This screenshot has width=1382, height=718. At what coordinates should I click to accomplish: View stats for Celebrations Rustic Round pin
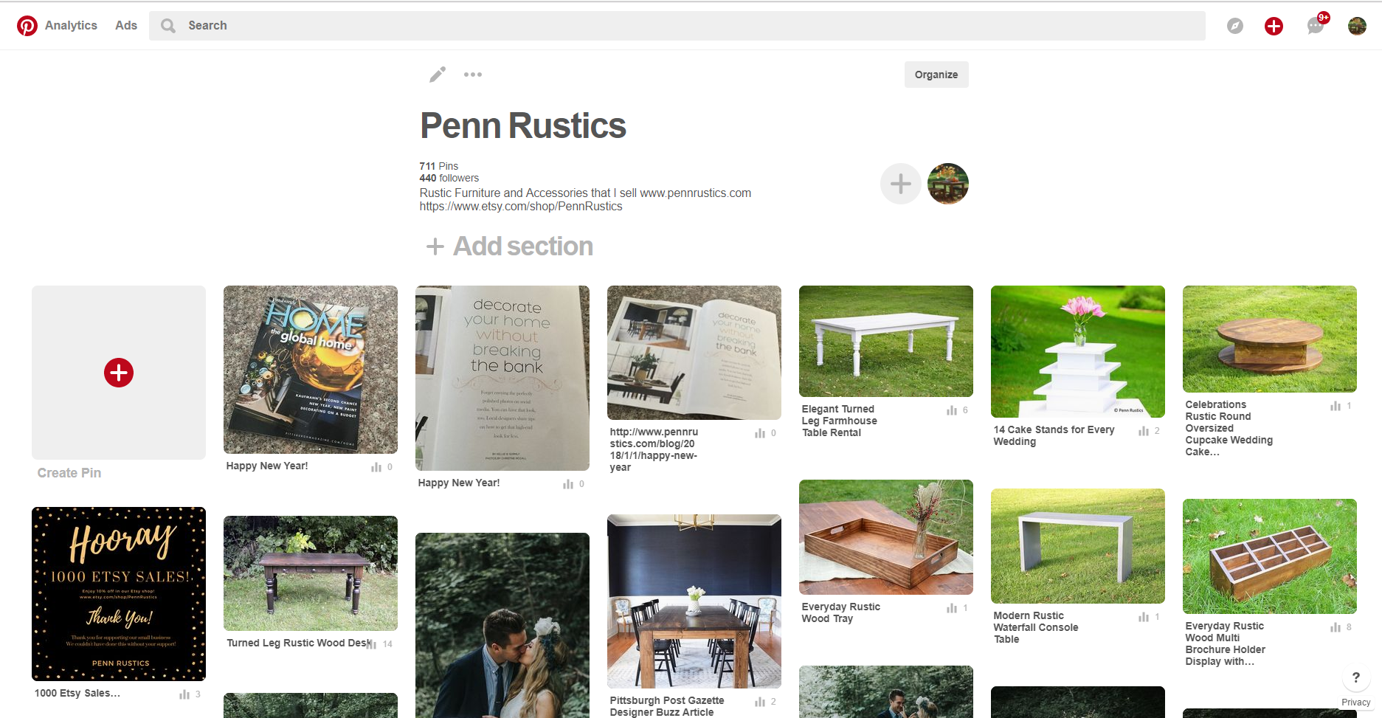point(1336,406)
